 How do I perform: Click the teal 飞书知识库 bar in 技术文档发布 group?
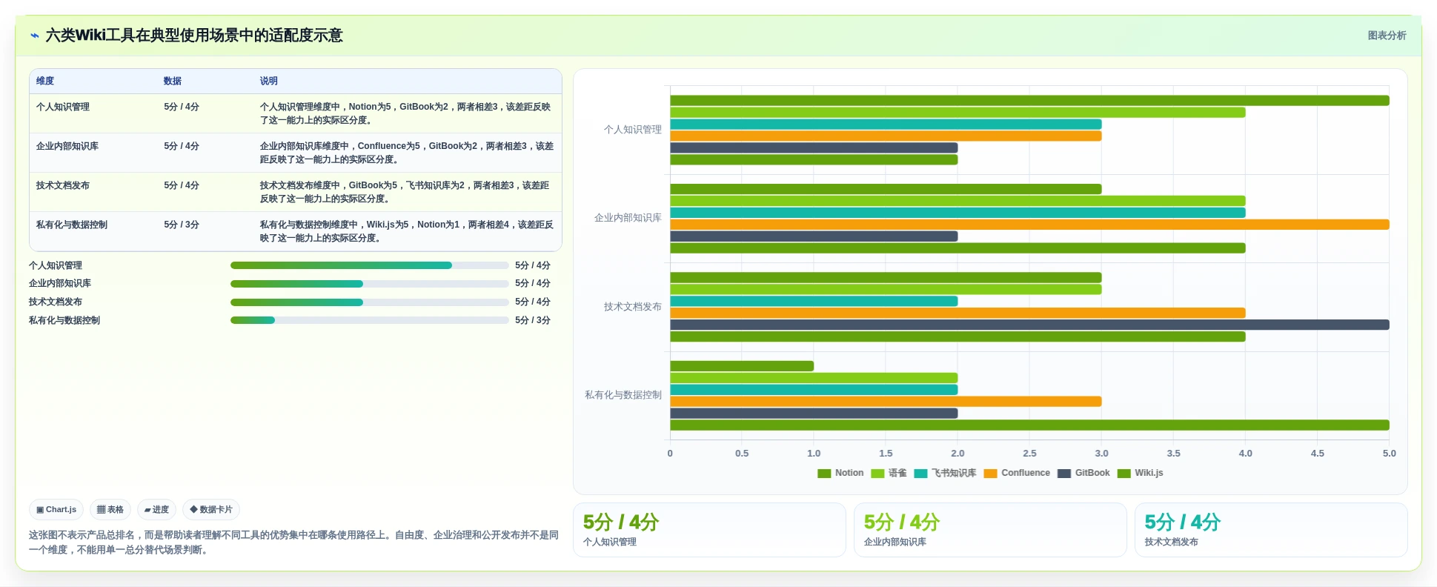814,302
